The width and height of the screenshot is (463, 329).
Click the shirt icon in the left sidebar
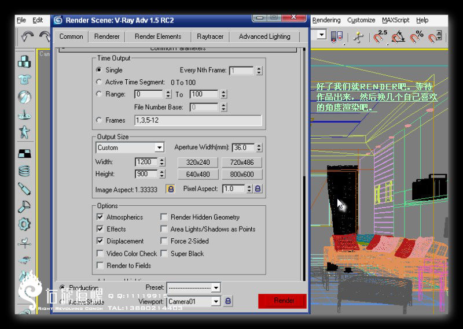pyautogui.click(x=24, y=79)
